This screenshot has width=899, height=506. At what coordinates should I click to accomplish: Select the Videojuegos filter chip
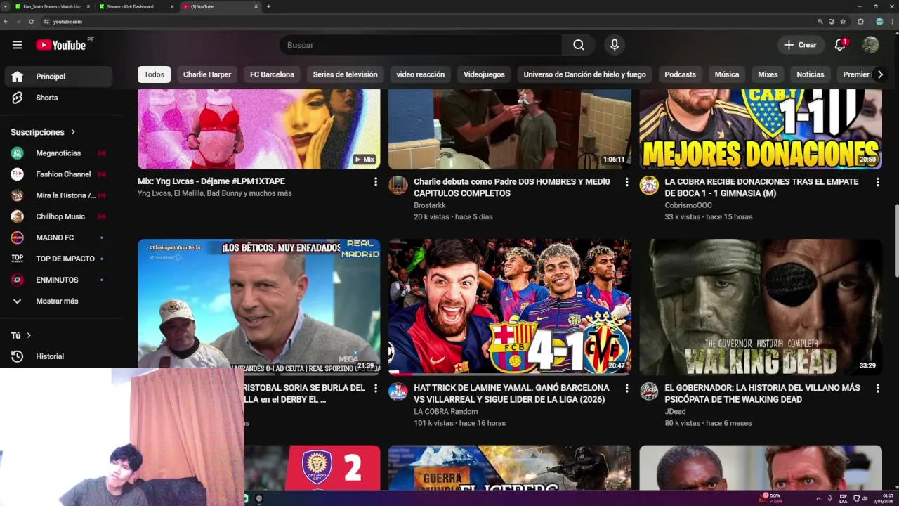pyautogui.click(x=484, y=74)
